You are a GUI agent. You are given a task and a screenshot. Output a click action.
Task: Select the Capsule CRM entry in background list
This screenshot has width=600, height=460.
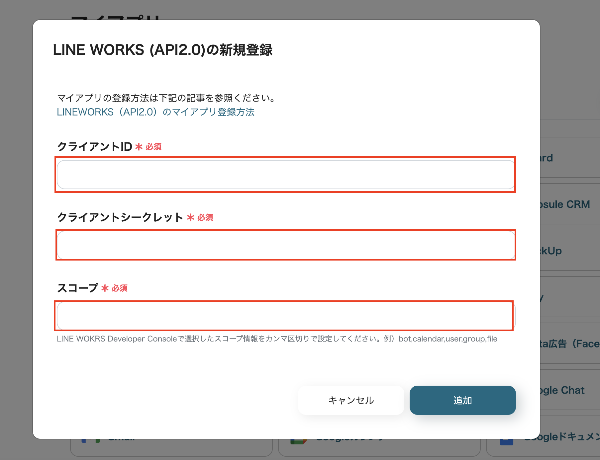(x=565, y=204)
